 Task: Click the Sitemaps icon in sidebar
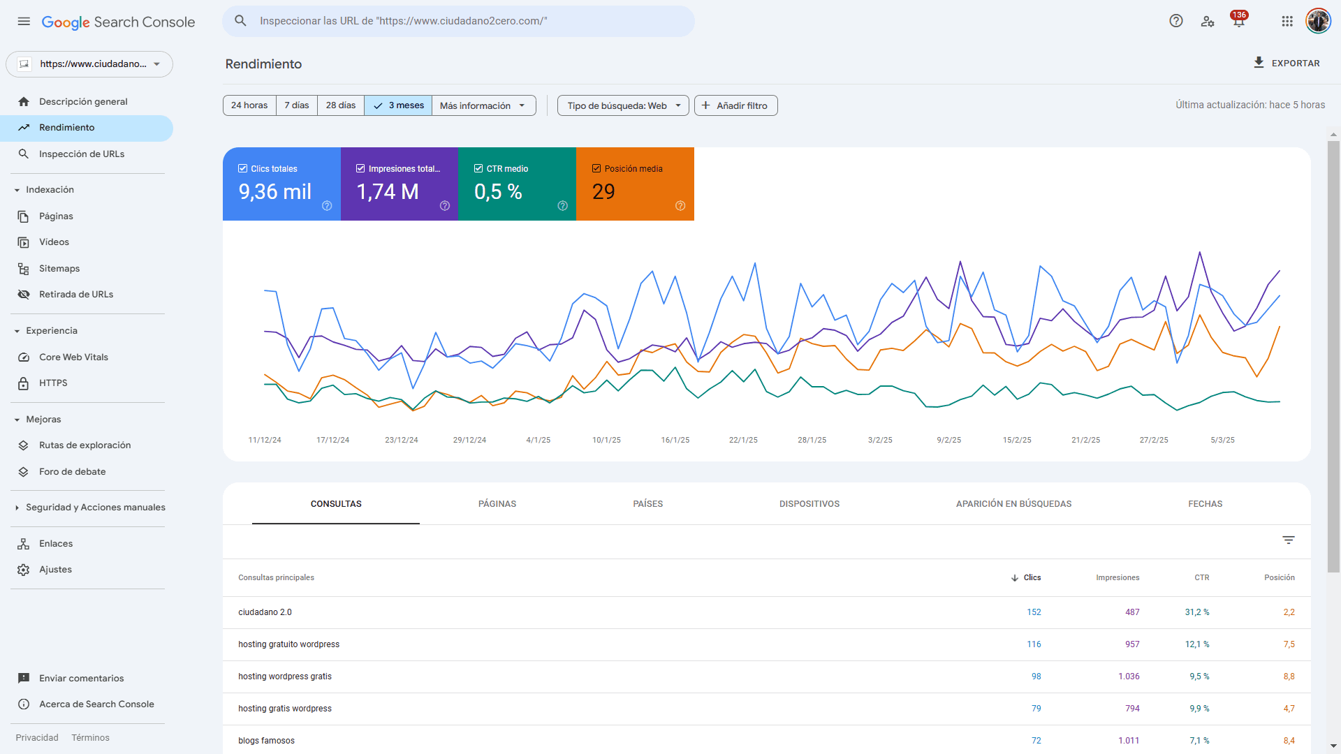(x=24, y=269)
